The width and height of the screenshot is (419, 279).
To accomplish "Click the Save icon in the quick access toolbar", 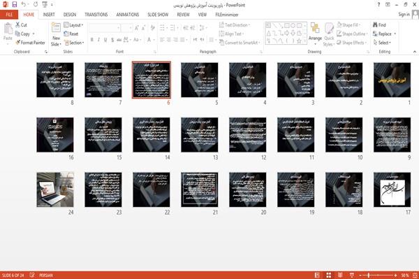I will click(15, 5).
